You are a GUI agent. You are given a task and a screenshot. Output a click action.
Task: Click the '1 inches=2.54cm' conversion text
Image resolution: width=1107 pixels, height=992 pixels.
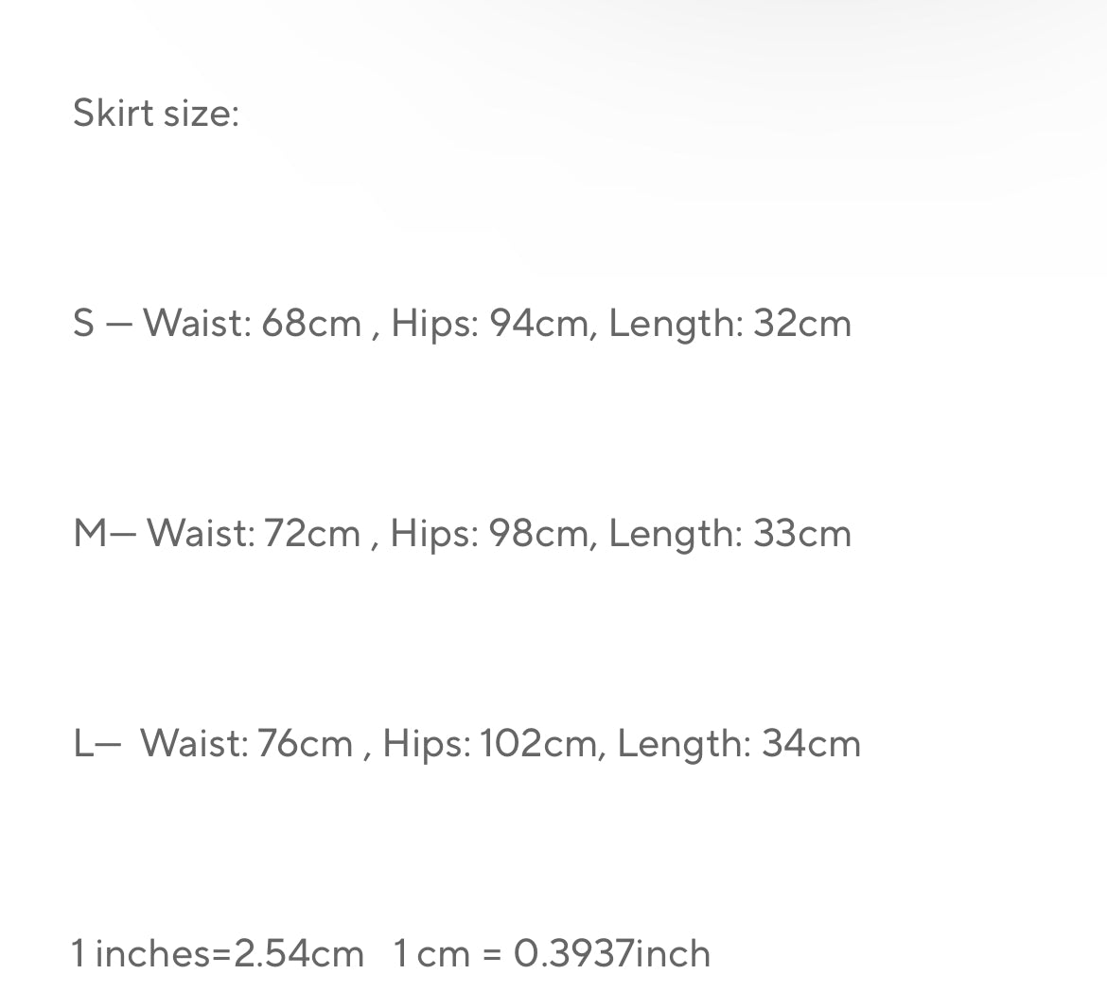pos(218,953)
